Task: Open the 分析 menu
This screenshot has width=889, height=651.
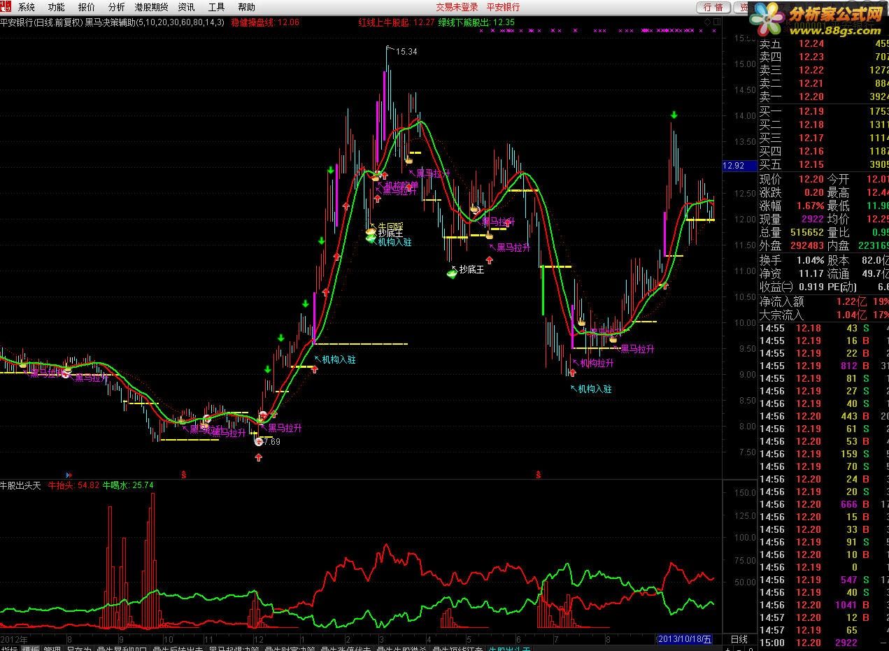Action: (116, 7)
